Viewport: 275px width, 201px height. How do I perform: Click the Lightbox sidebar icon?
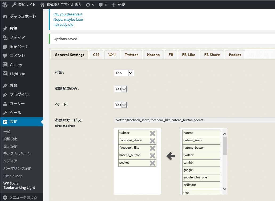[5, 74]
